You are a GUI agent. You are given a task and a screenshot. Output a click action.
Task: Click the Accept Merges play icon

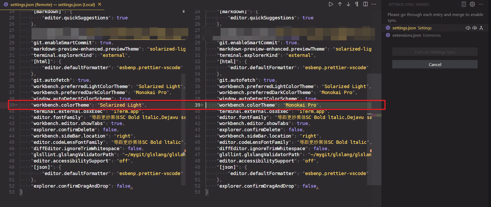(331, 4)
